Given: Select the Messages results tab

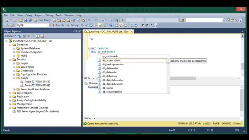Looking at the screenshot, I should point(91,83).
